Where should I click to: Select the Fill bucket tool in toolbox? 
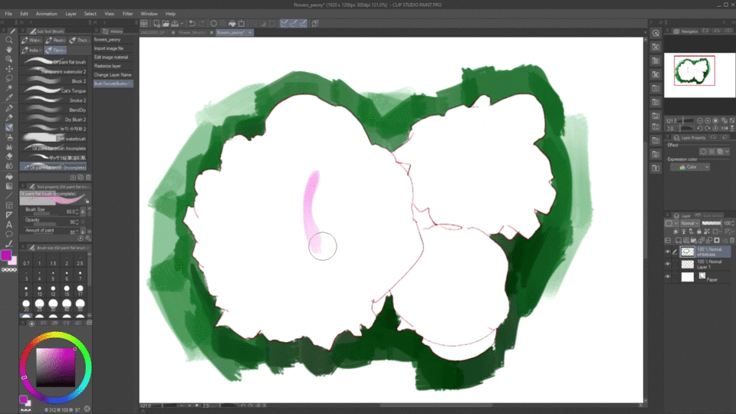(9, 176)
